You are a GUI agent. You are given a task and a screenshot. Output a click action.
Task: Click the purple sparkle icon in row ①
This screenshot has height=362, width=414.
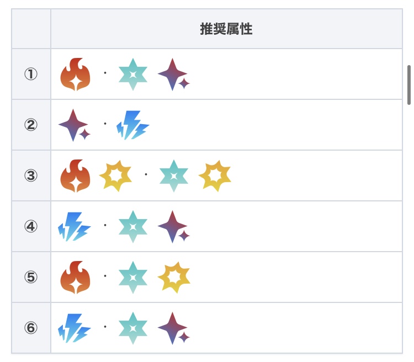coord(174,74)
